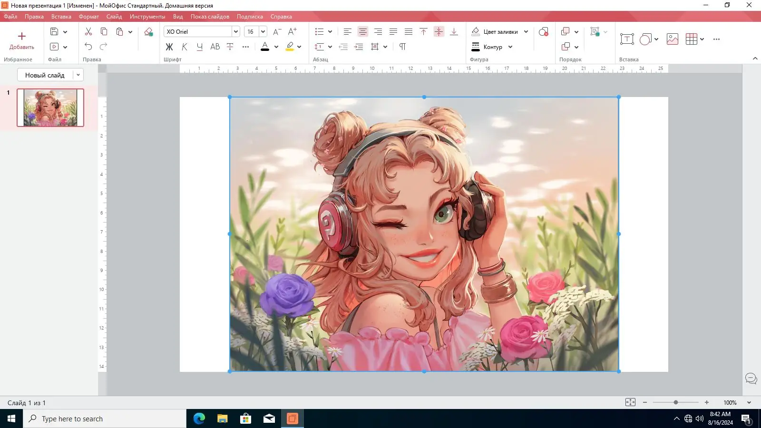761x428 pixels.
Task: Increase font size with the A+ icon
Action: (x=293, y=32)
